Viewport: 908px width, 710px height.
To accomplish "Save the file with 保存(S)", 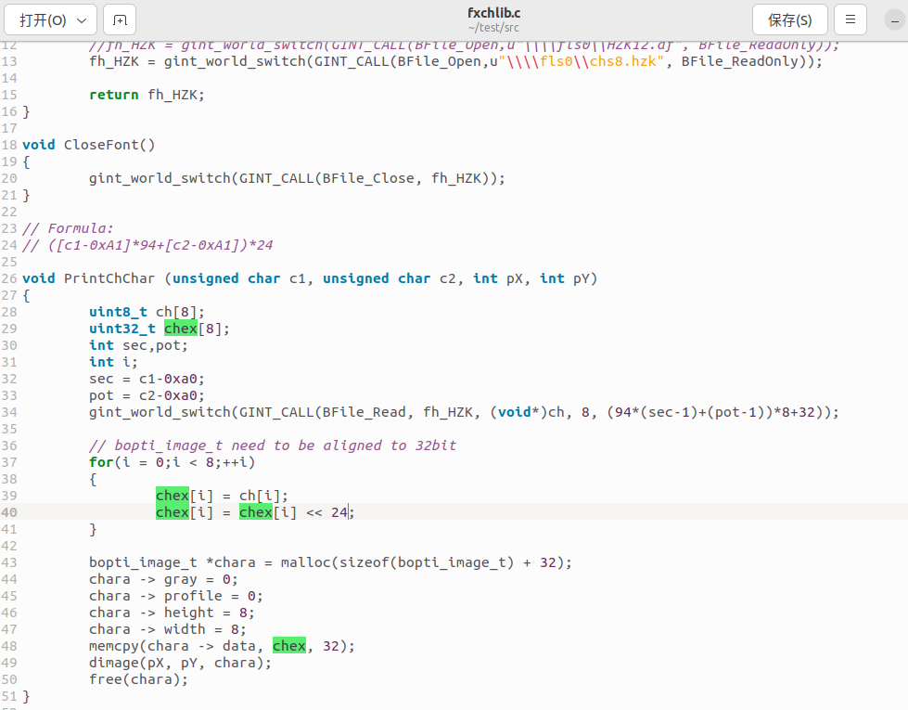I will 790,20.
